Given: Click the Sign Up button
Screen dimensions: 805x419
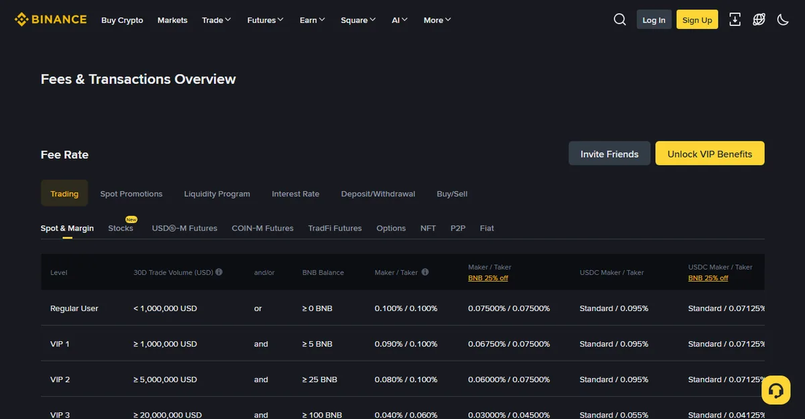Looking at the screenshot, I should pyautogui.click(x=697, y=19).
